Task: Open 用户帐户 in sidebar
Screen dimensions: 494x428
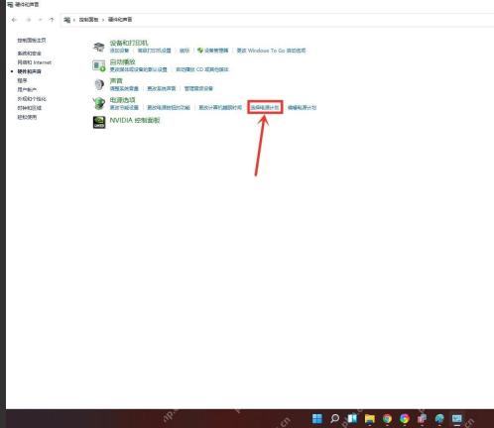Action: click(27, 89)
